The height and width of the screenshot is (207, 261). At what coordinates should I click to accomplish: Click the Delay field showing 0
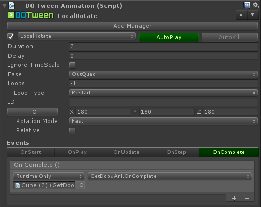click(x=163, y=56)
